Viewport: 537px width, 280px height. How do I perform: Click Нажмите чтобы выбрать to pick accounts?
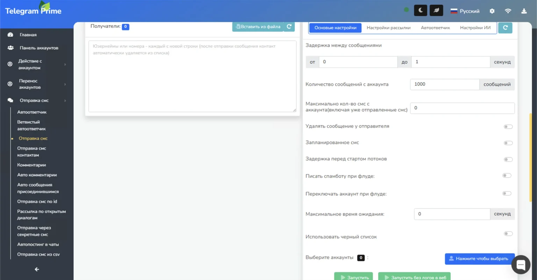point(479,259)
